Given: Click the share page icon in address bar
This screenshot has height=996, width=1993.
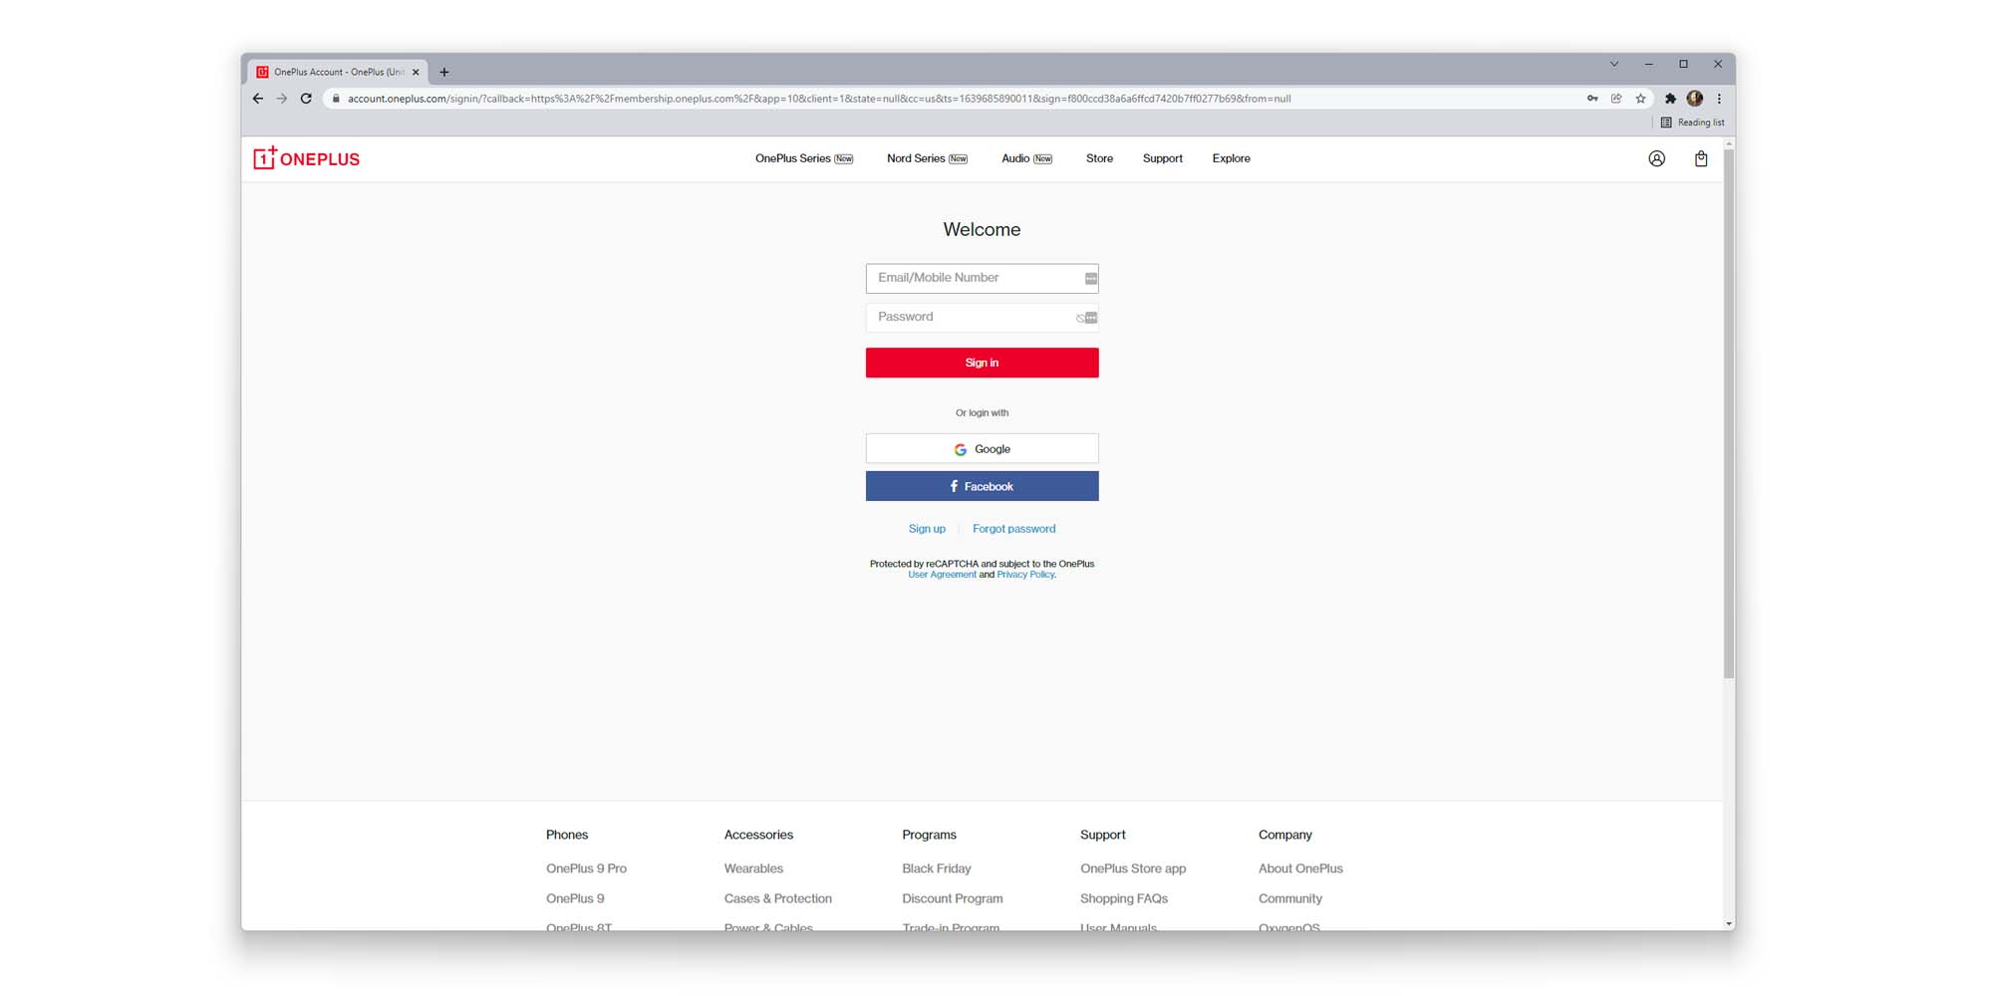Looking at the screenshot, I should pyautogui.click(x=1616, y=99).
